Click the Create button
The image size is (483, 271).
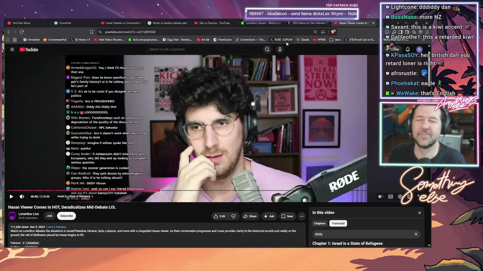pos(393,49)
